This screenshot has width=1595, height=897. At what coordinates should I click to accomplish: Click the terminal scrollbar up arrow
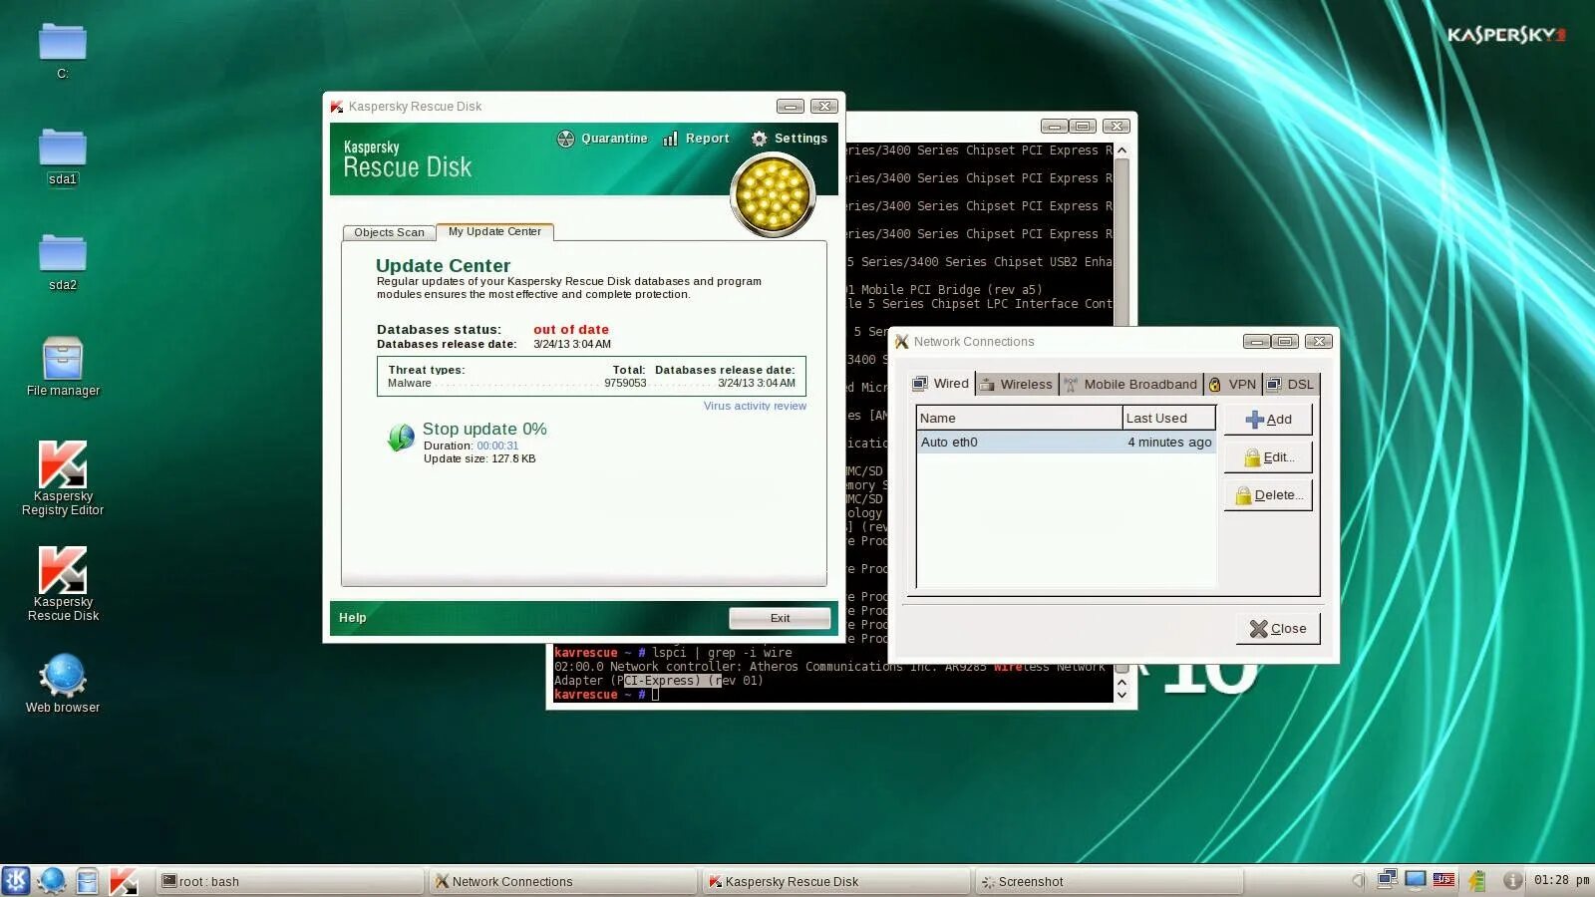tap(1121, 150)
